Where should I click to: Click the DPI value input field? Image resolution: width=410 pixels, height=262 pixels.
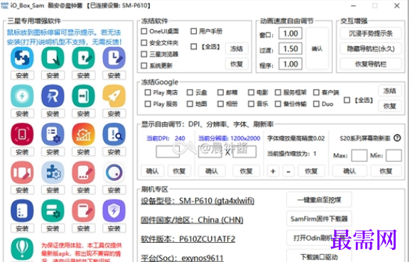click(x=168, y=152)
